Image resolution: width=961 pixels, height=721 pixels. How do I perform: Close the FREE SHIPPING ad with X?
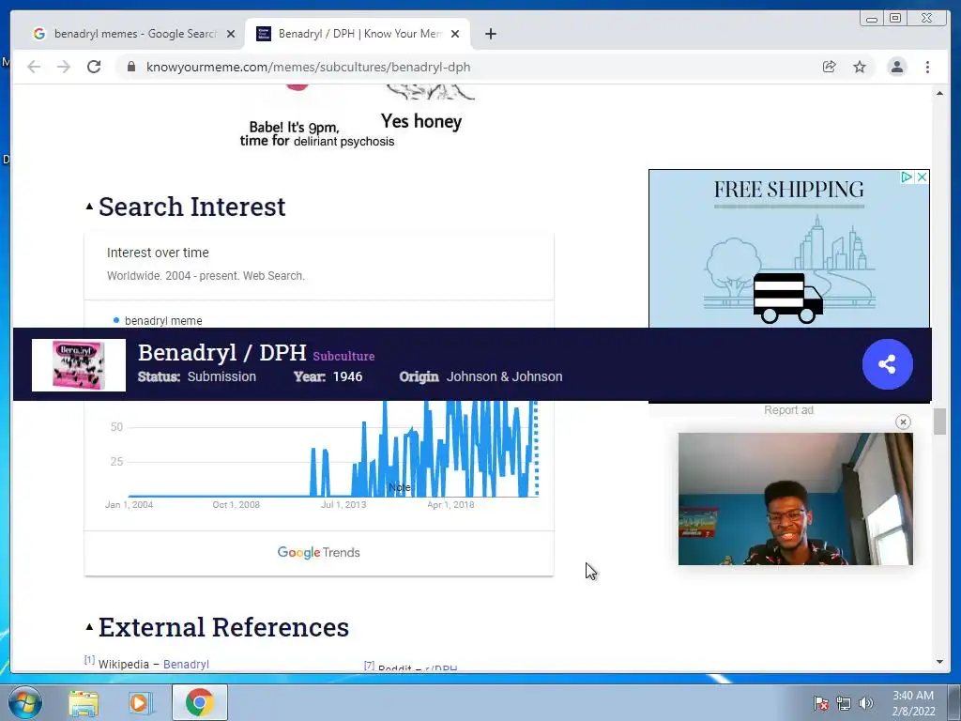922,177
